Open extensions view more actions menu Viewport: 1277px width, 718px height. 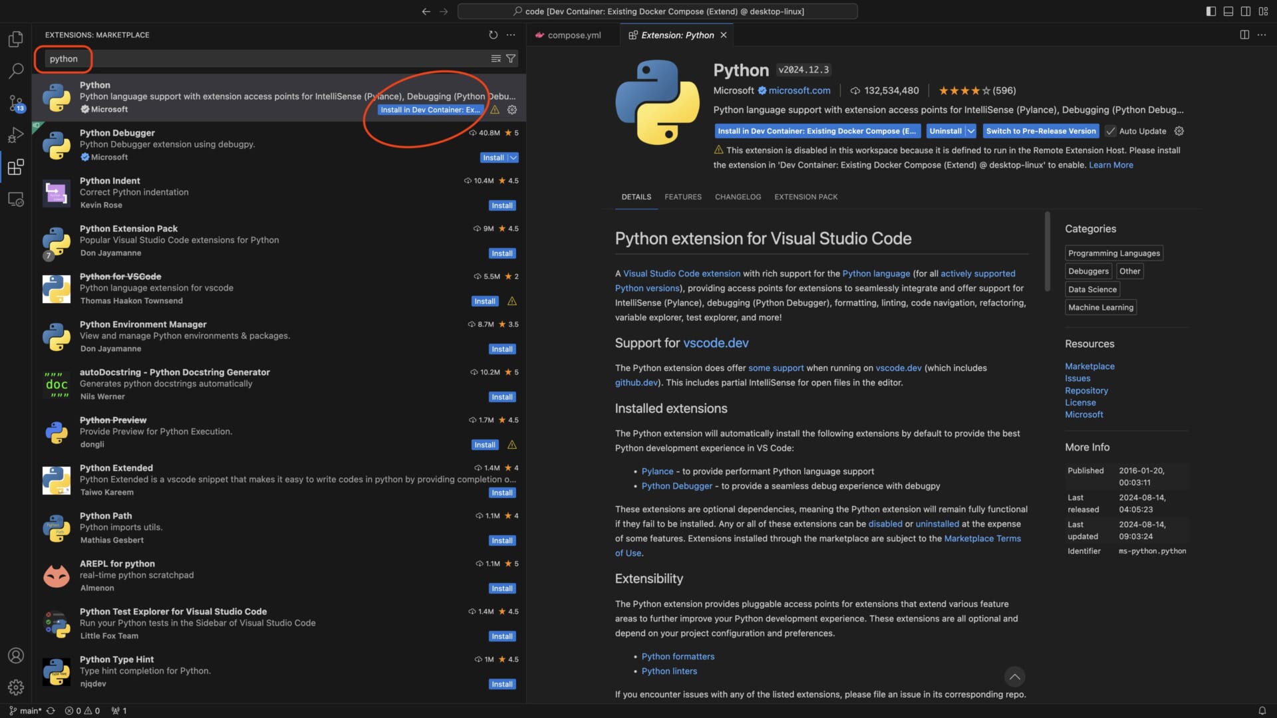pyautogui.click(x=511, y=35)
